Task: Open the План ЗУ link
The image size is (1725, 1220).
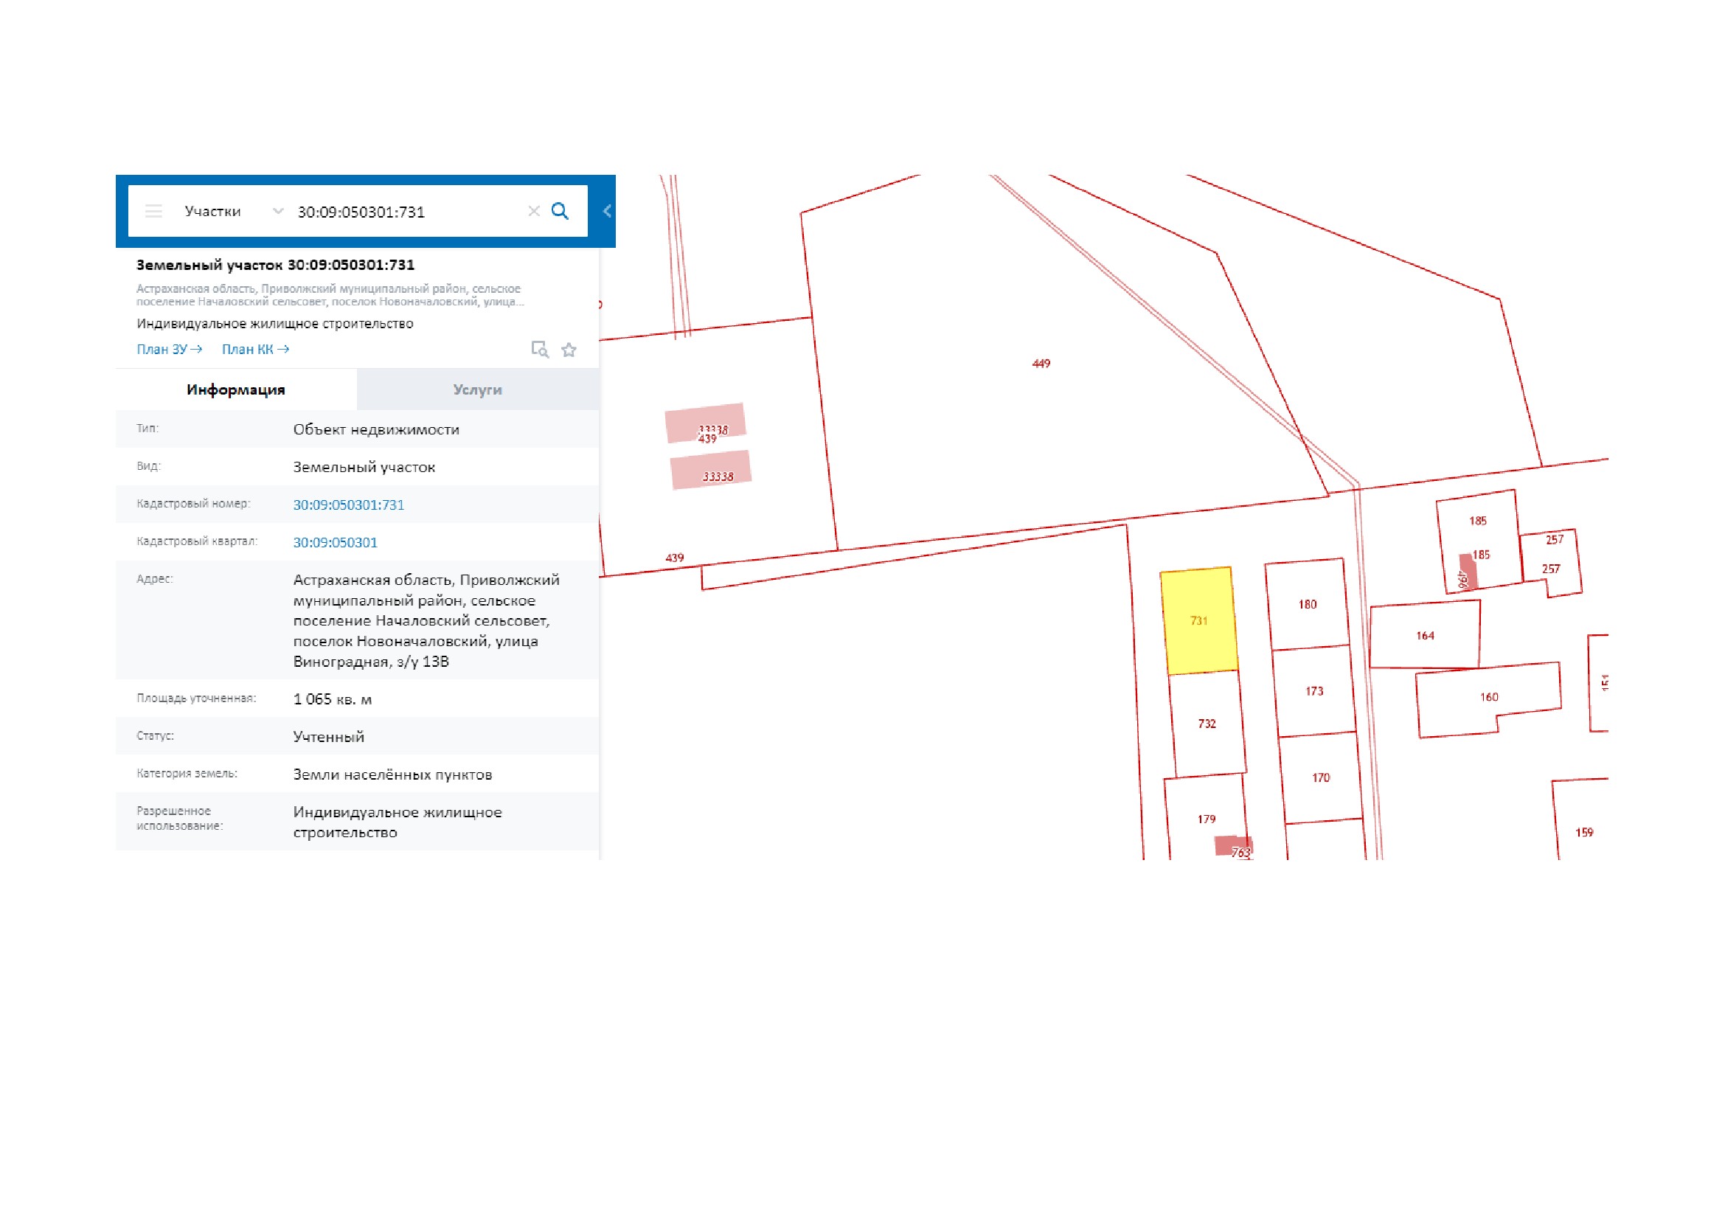Action: [x=169, y=350]
